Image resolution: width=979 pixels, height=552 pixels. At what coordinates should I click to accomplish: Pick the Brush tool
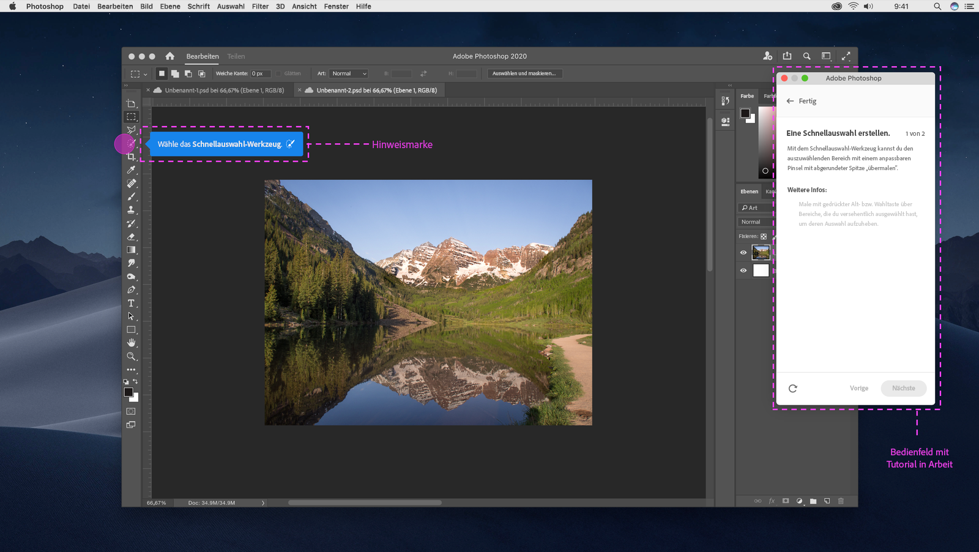point(131,197)
